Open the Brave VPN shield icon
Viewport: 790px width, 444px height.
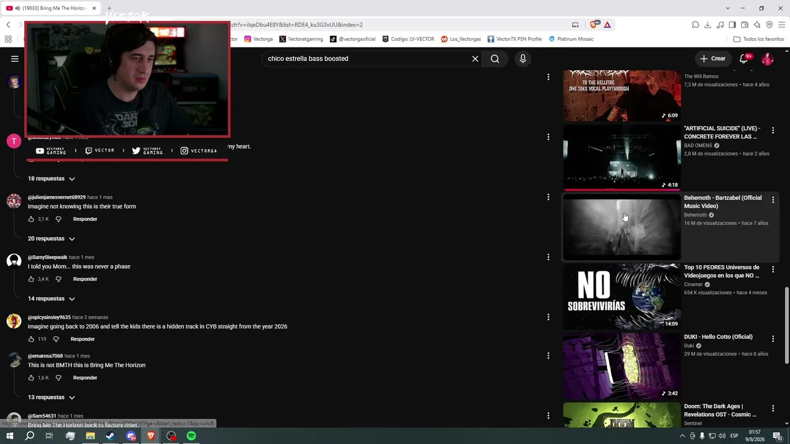[x=770, y=25]
